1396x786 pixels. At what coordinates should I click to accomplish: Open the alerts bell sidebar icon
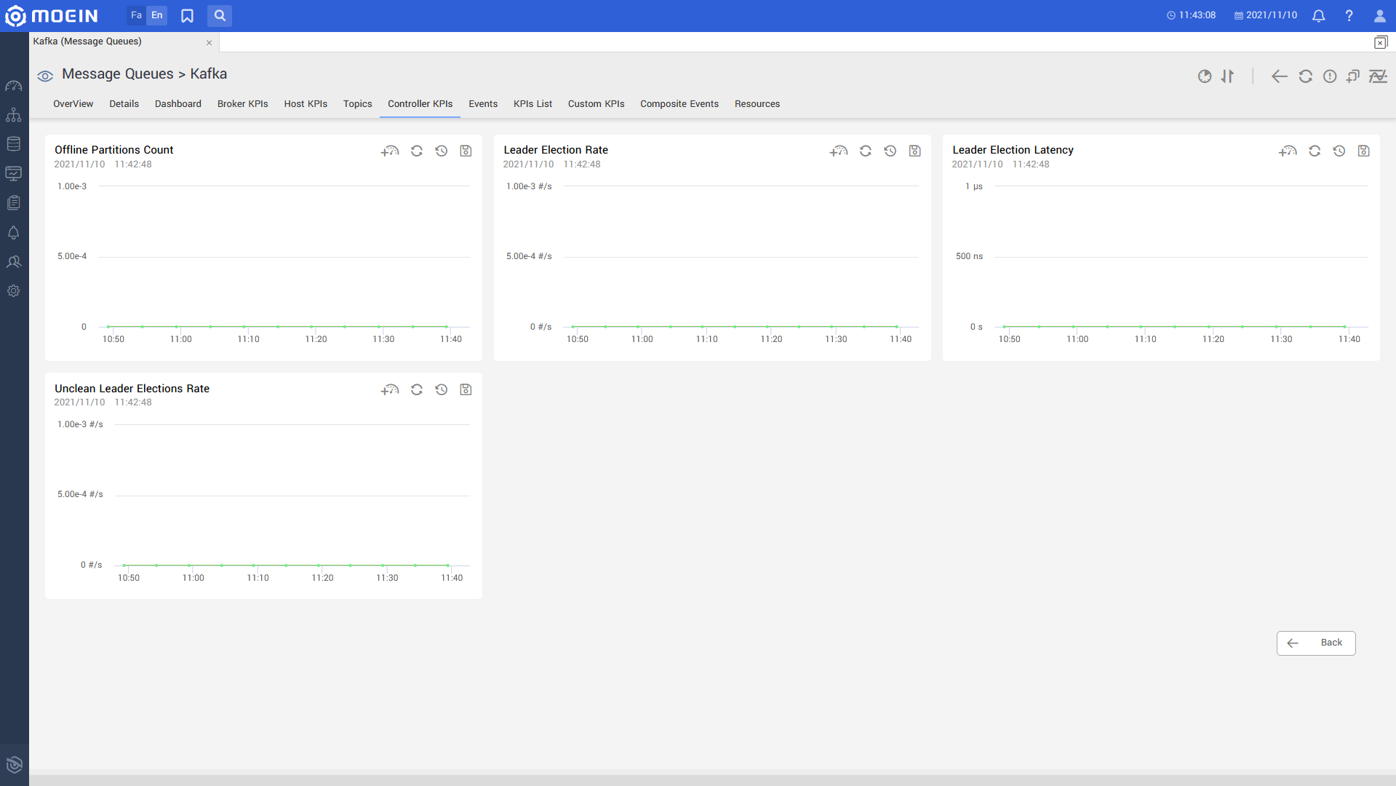point(14,232)
